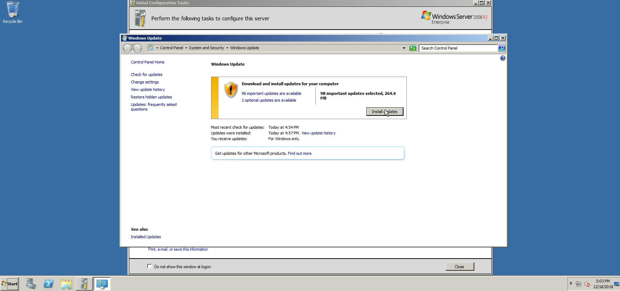The height and width of the screenshot is (291, 620).
Task: Open the address bar history dropdown
Action: coord(404,48)
